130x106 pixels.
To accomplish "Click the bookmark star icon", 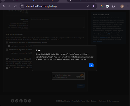I will point(93,6).
